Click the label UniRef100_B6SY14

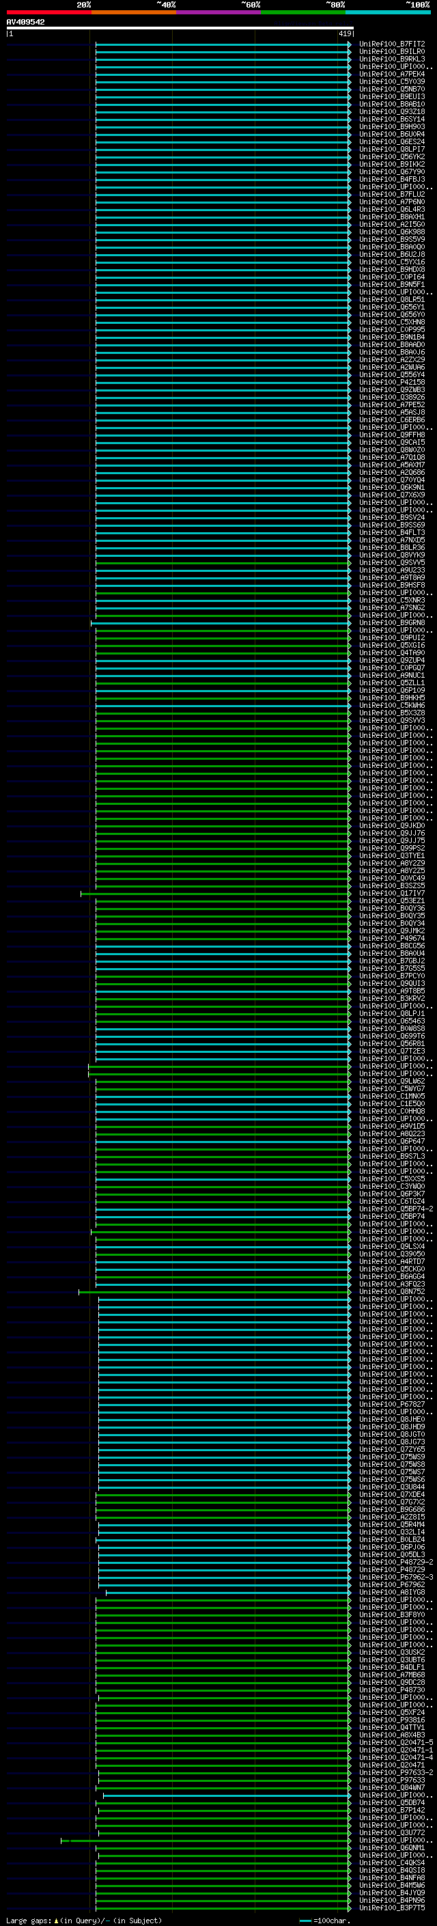pos(391,119)
